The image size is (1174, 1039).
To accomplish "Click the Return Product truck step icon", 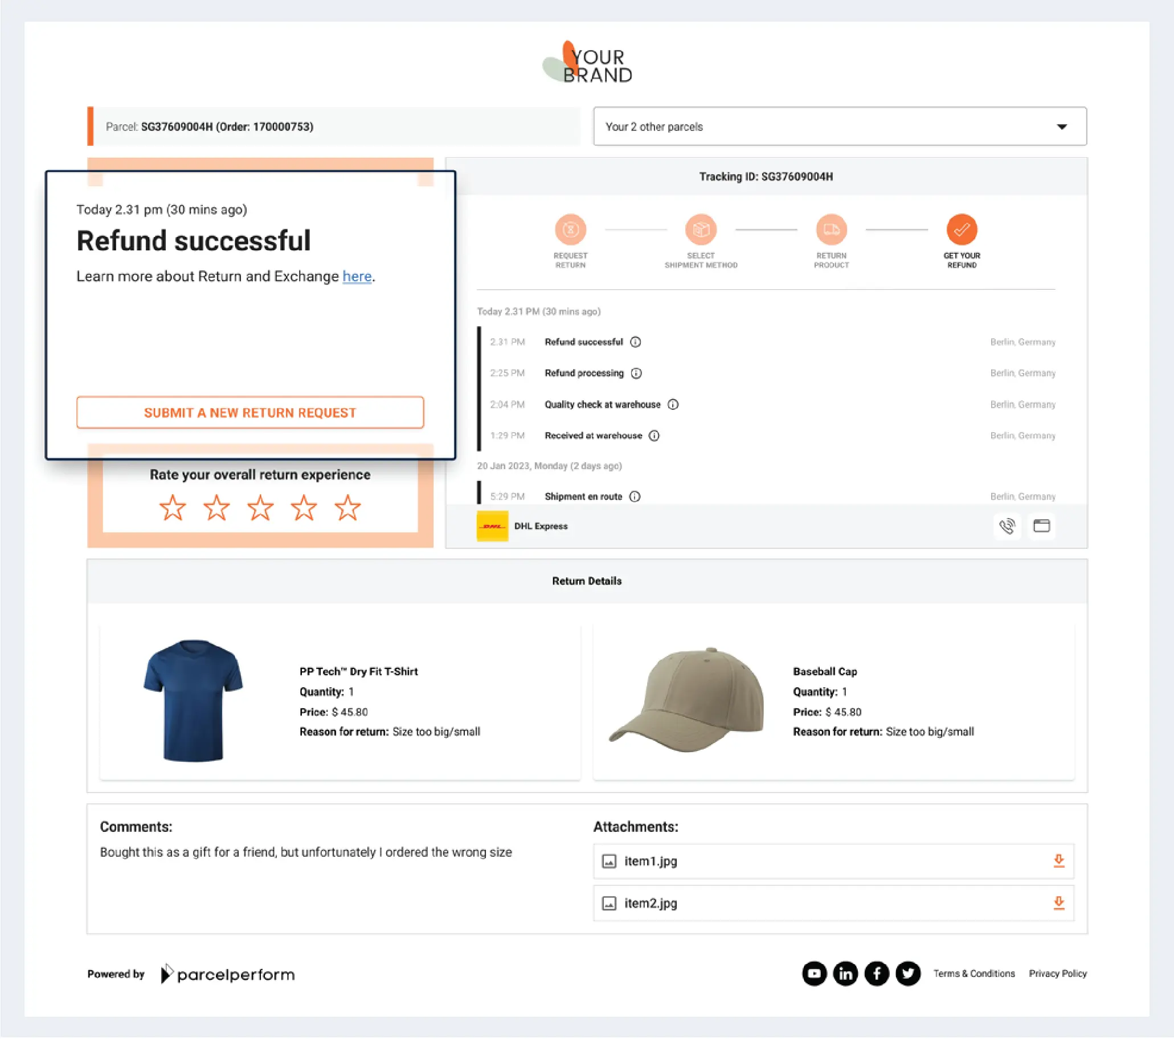I will (831, 229).
